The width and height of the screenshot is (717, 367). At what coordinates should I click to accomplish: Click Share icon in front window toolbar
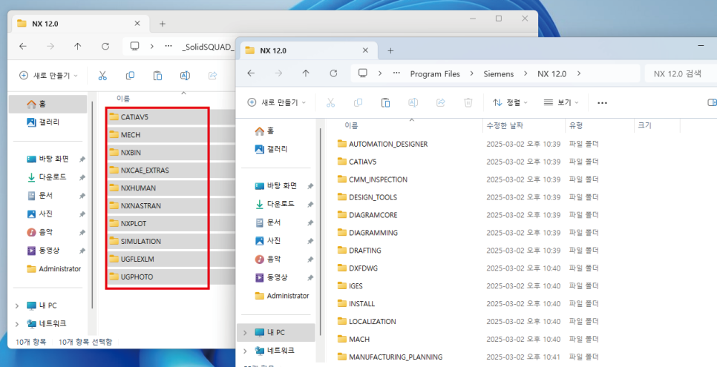click(440, 102)
